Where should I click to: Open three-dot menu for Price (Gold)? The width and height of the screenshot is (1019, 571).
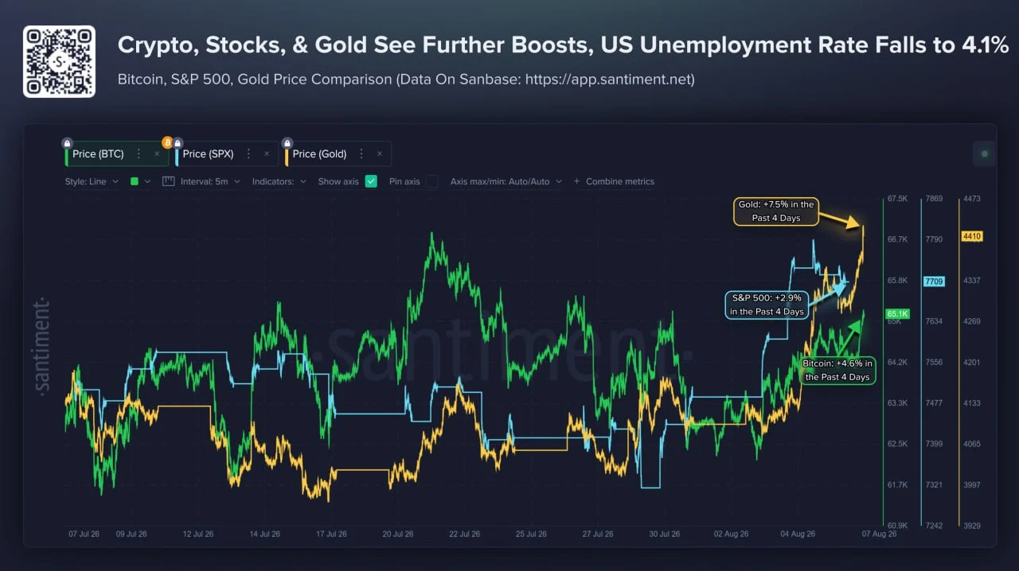click(361, 154)
